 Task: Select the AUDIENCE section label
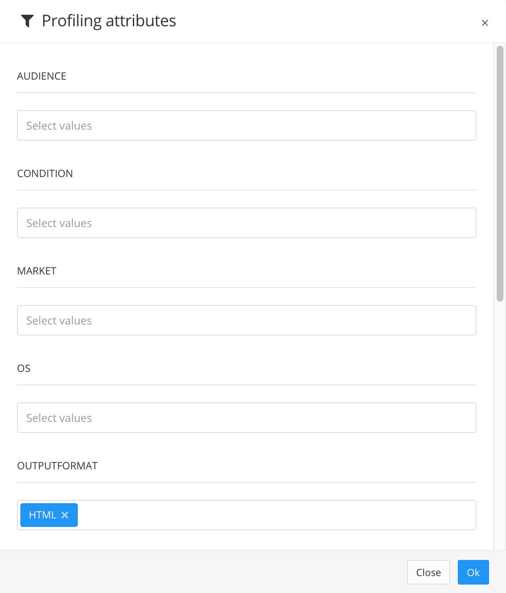(x=42, y=76)
